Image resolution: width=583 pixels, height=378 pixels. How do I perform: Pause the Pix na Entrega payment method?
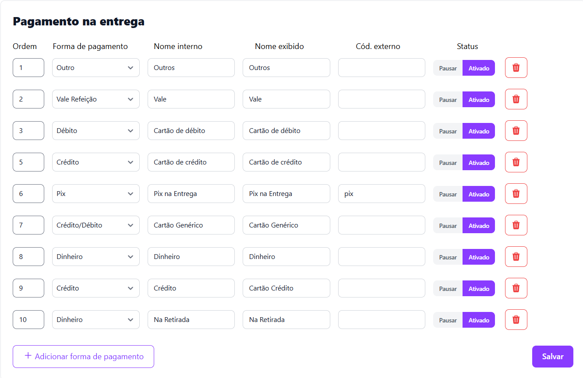(448, 194)
